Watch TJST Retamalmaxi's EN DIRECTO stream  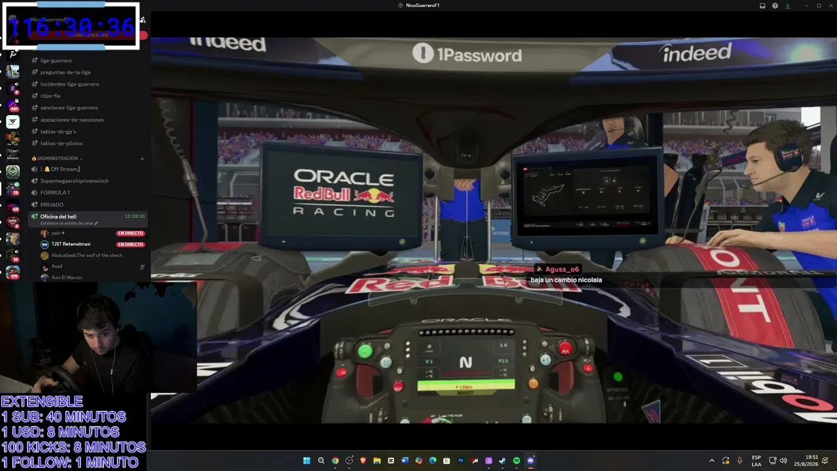click(130, 245)
